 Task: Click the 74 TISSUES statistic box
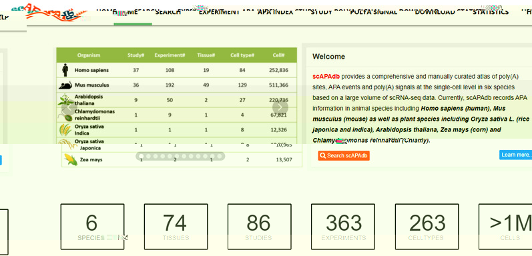tap(176, 227)
